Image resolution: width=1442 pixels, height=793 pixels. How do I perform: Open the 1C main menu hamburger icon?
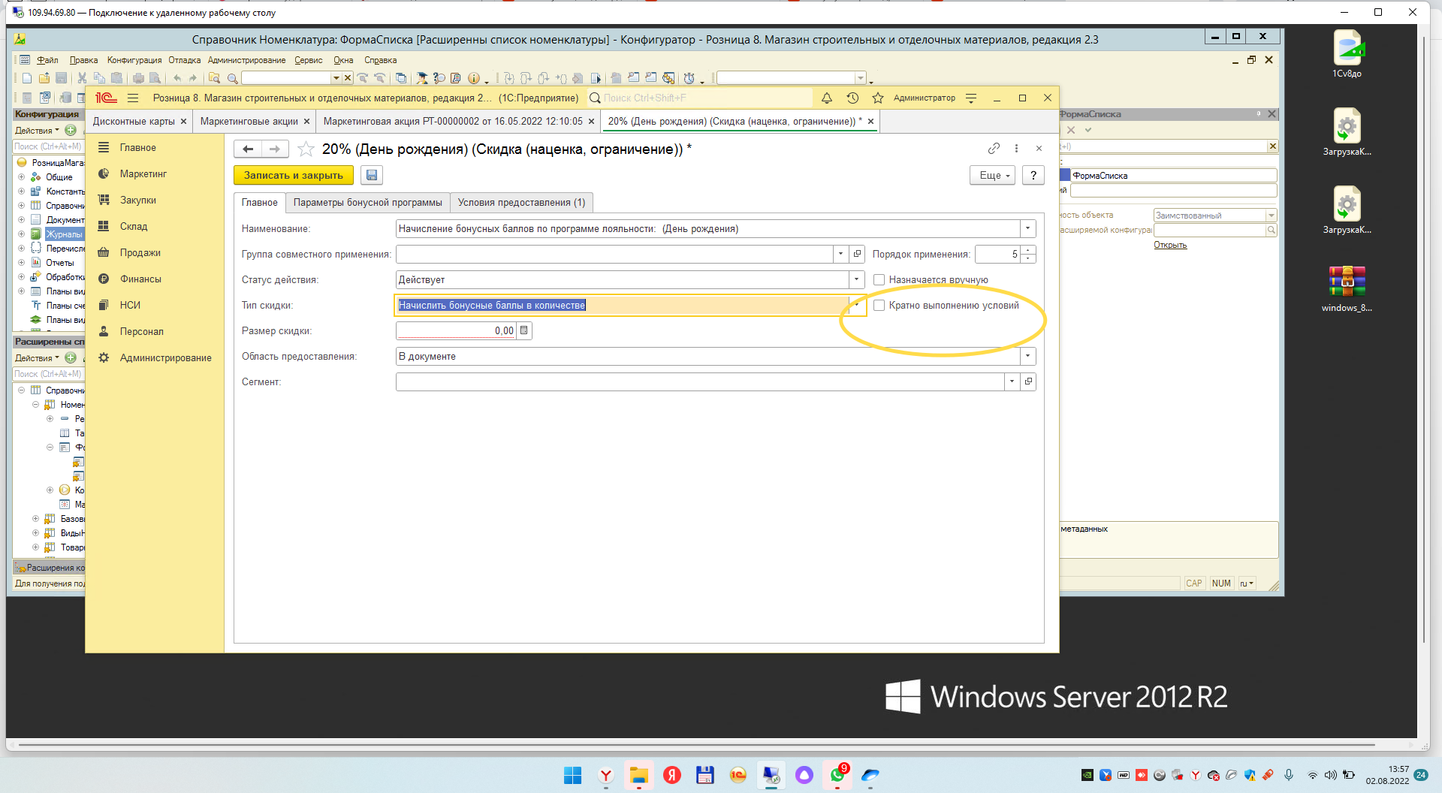pyautogui.click(x=133, y=98)
